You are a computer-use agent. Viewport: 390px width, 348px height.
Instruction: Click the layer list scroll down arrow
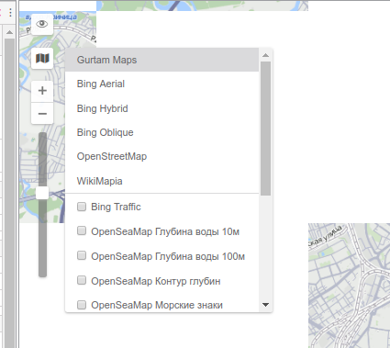pos(265,305)
